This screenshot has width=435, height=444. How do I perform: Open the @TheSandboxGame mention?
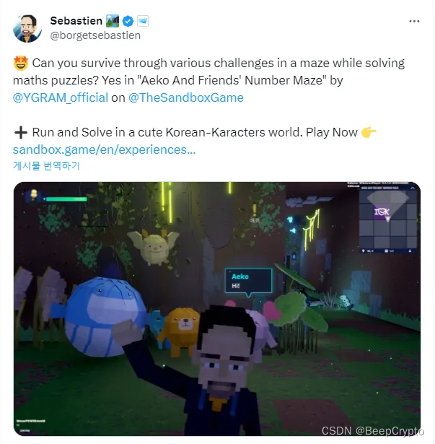click(x=186, y=97)
